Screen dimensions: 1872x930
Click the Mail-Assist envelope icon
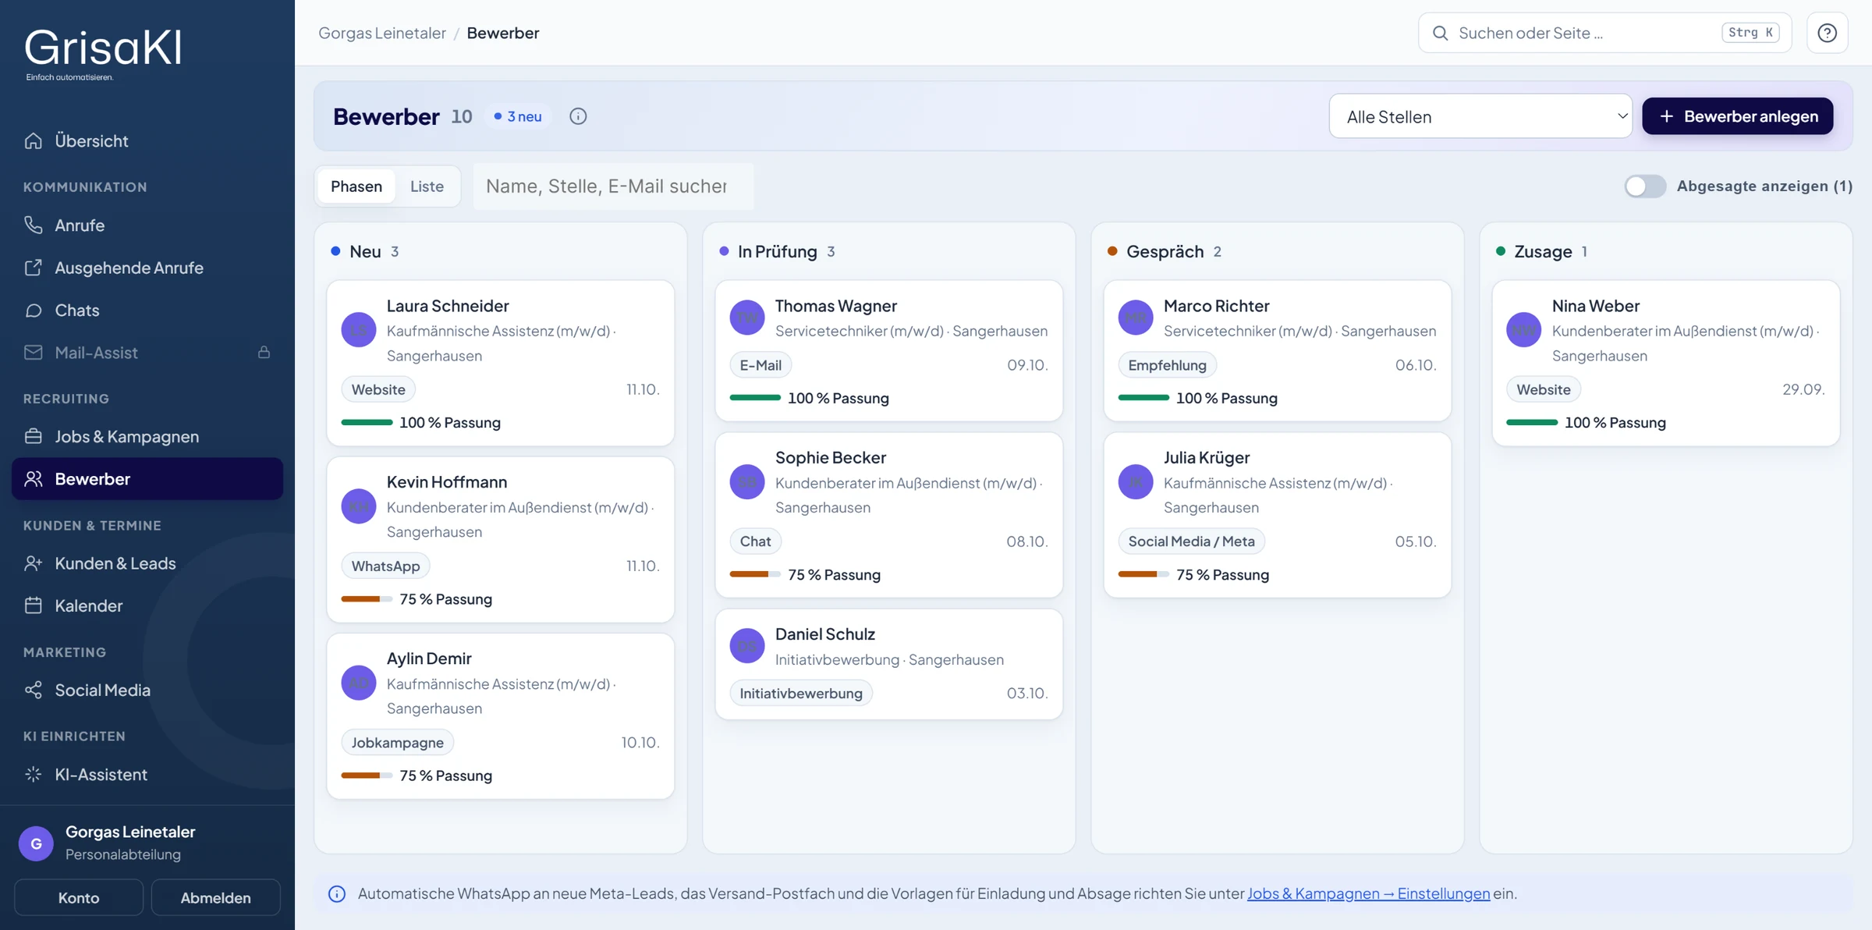[x=33, y=352]
